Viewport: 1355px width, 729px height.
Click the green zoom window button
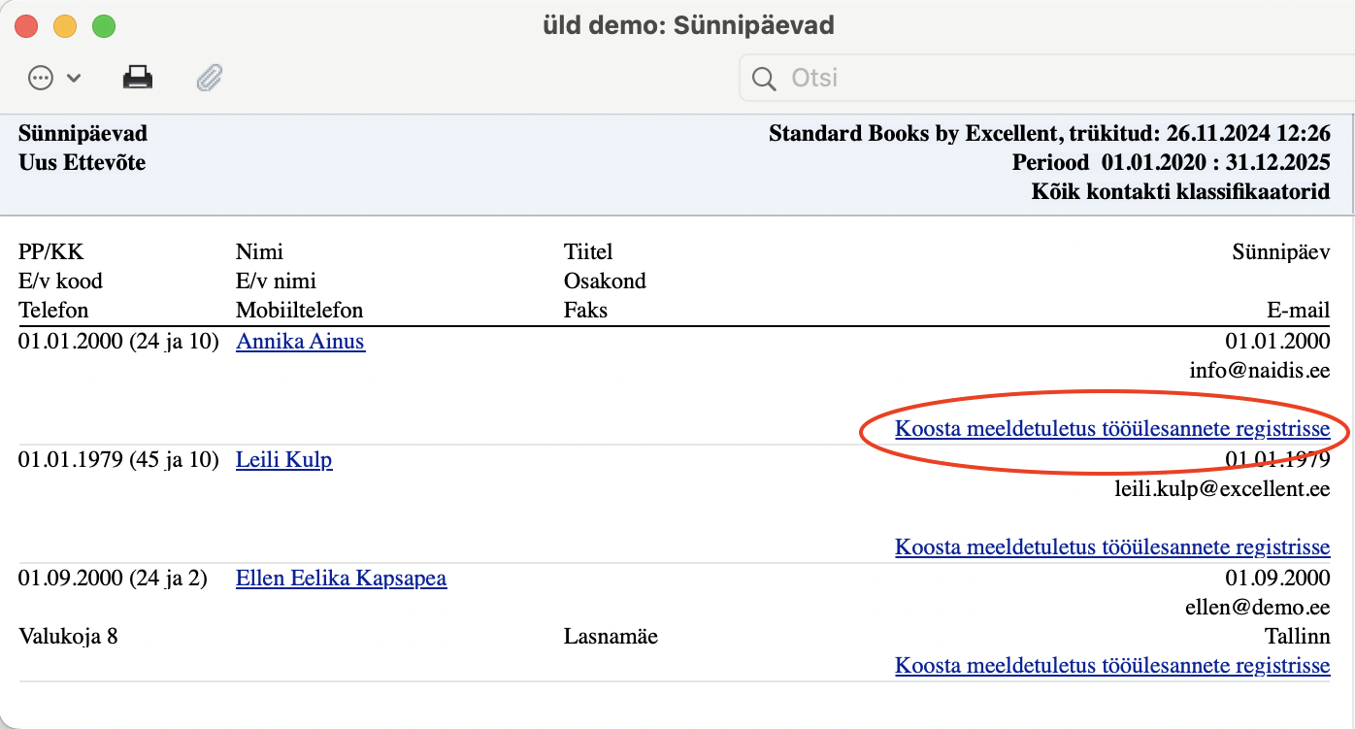(x=103, y=26)
